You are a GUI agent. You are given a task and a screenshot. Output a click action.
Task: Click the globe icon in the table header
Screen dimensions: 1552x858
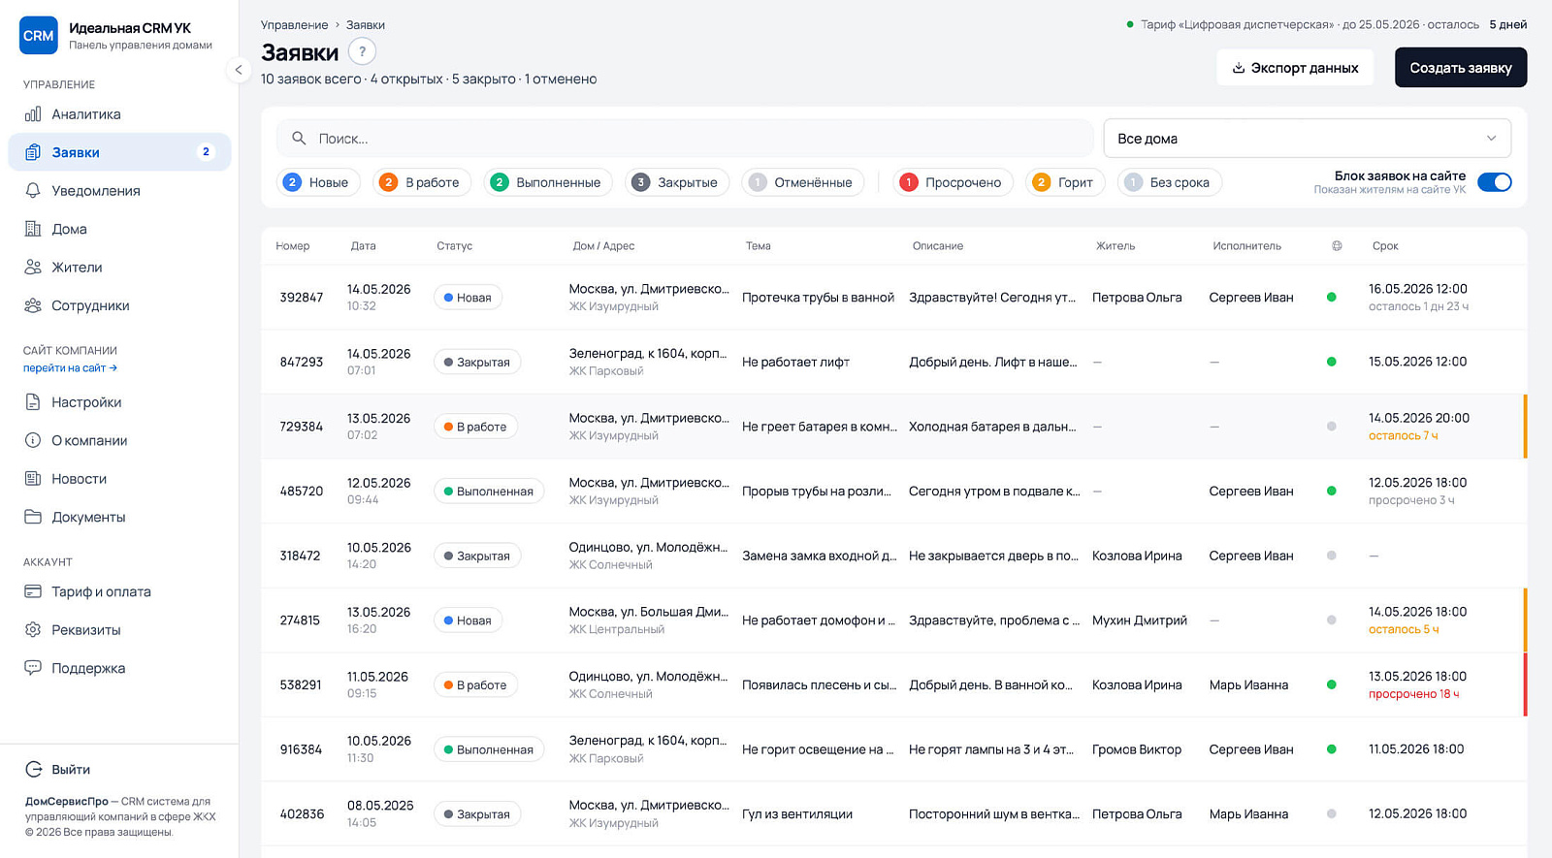(1337, 246)
